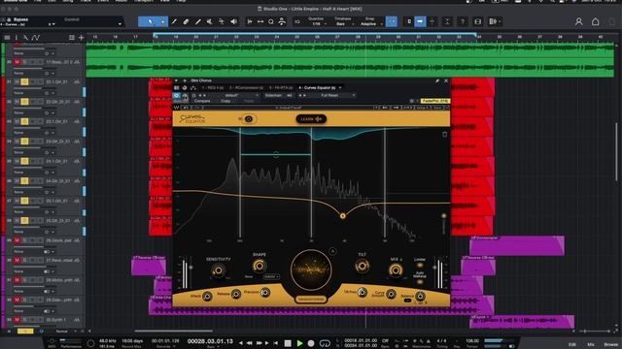The image size is (622, 349).
Task: Pin the plugin window
Action: (437, 80)
